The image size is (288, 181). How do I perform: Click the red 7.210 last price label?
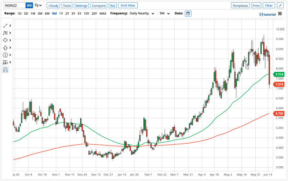pyautogui.click(x=279, y=84)
